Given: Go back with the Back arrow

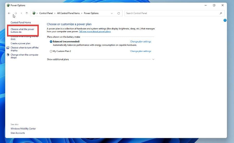Looking at the screenshot, I should tap(9, 13).
